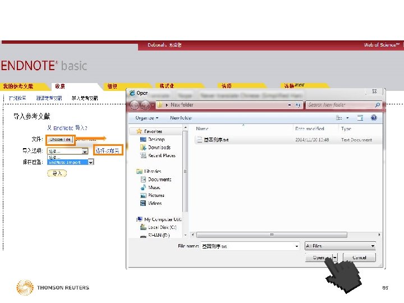Click the ENDNOTE basic logo
This screenshot has height=303, width=404.
[x=44, y=66]
